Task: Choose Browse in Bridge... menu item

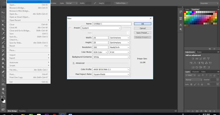Action: click(x=28, y=8)
